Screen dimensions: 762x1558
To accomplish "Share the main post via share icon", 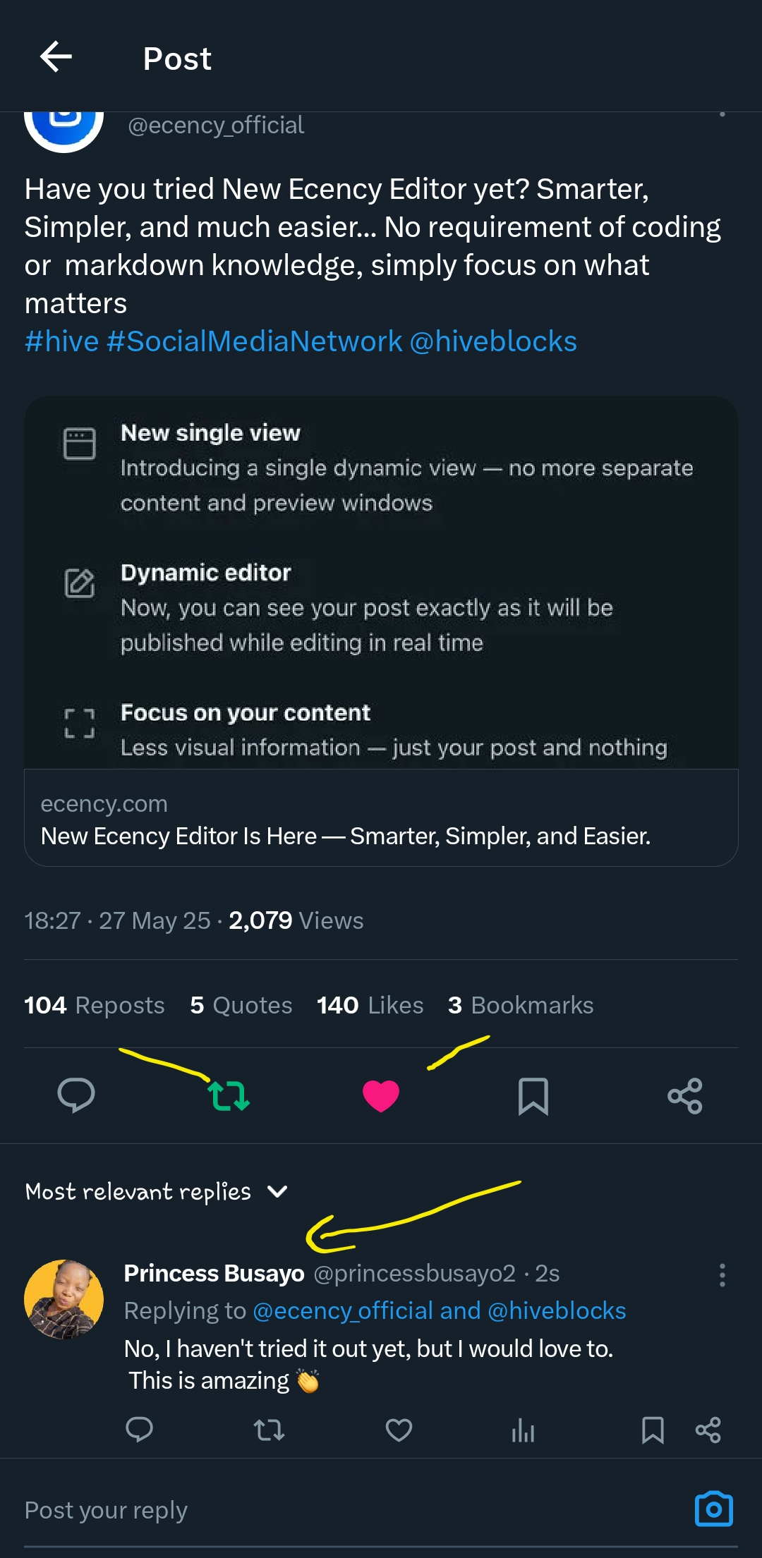I will point(685,1096).
